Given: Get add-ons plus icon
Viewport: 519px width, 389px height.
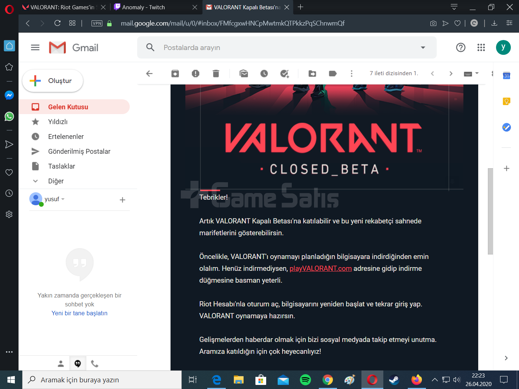Looking at the screenshot, I should click(506, 168).
